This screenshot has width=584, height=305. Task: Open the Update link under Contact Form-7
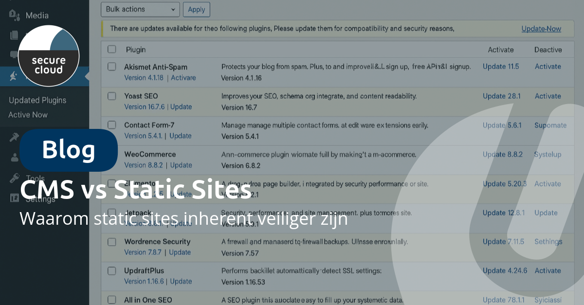[180, 136]
